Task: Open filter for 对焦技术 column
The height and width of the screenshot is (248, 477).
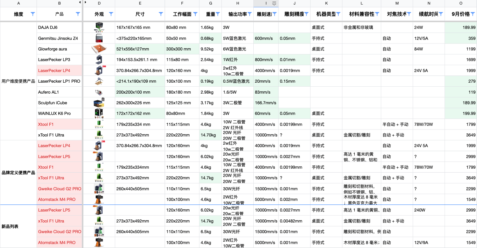Action: (409, 14)
